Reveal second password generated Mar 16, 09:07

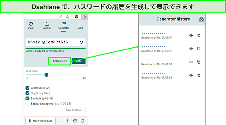point(191,49)
